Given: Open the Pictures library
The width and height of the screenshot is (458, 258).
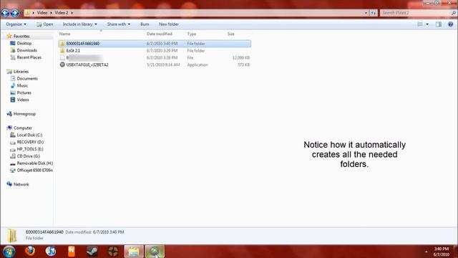Looking at the screenshot, I should (24, 92).
